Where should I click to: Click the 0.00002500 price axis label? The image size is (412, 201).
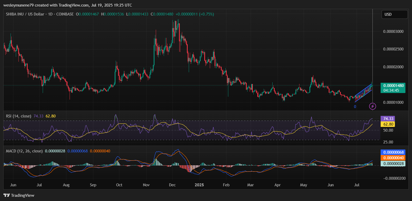click(393, 49)
